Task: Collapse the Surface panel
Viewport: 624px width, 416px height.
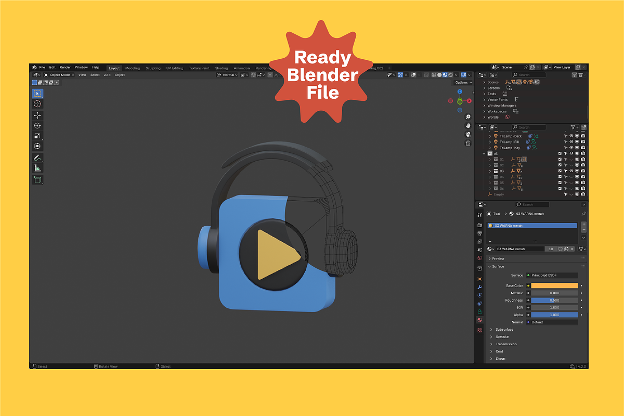Action: pos(490,266)
